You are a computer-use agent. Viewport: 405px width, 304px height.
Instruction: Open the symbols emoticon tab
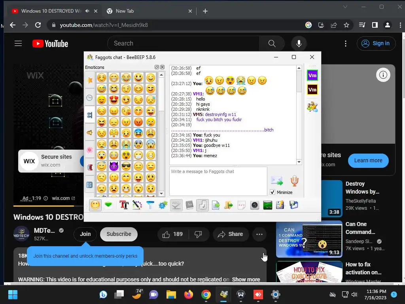pos(89,184)
